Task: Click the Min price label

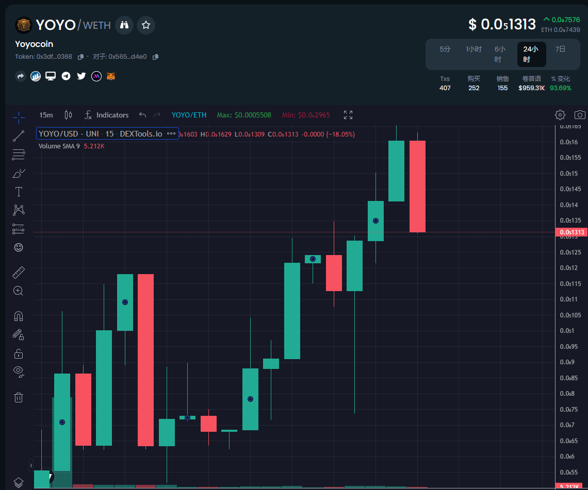Action: pyautogui.click(x=306, y=115)
